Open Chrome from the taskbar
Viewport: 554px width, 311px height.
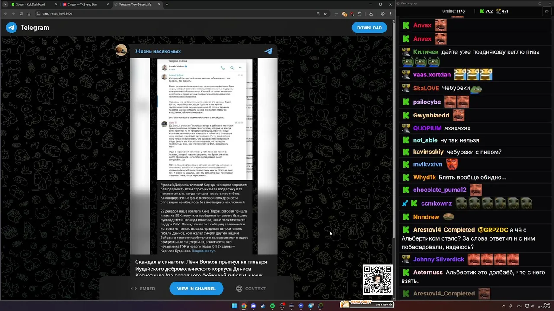pos(244,306)
